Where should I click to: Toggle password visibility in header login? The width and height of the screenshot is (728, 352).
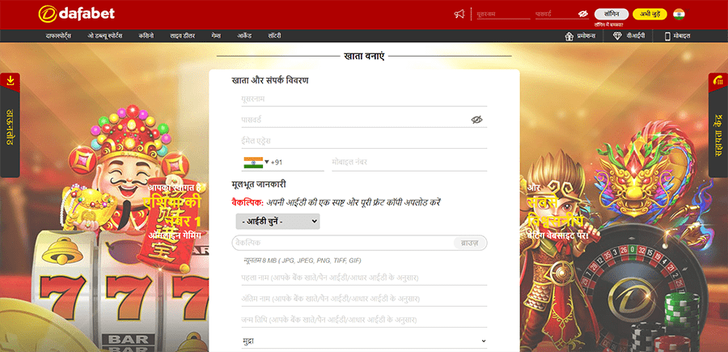pyautogui.click(x=582, y=14)
